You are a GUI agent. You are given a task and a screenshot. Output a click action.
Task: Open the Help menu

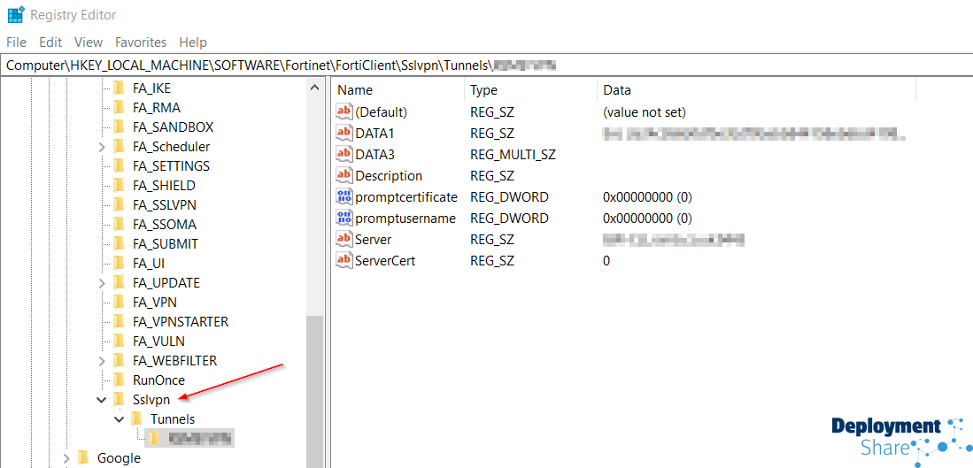click(x=193, y=42)
